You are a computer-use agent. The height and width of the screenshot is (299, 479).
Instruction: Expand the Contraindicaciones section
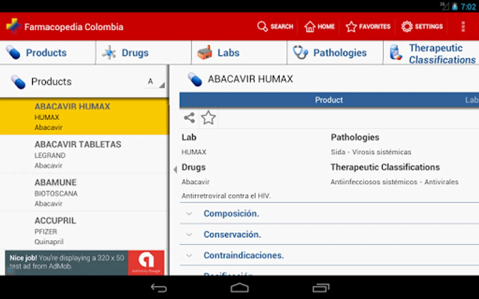click(329, 255)
